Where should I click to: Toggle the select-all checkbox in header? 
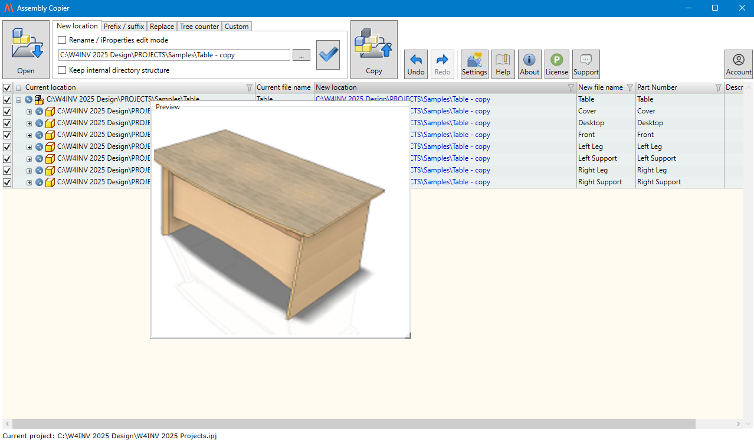pyautogui.click(x=7, y=88)
